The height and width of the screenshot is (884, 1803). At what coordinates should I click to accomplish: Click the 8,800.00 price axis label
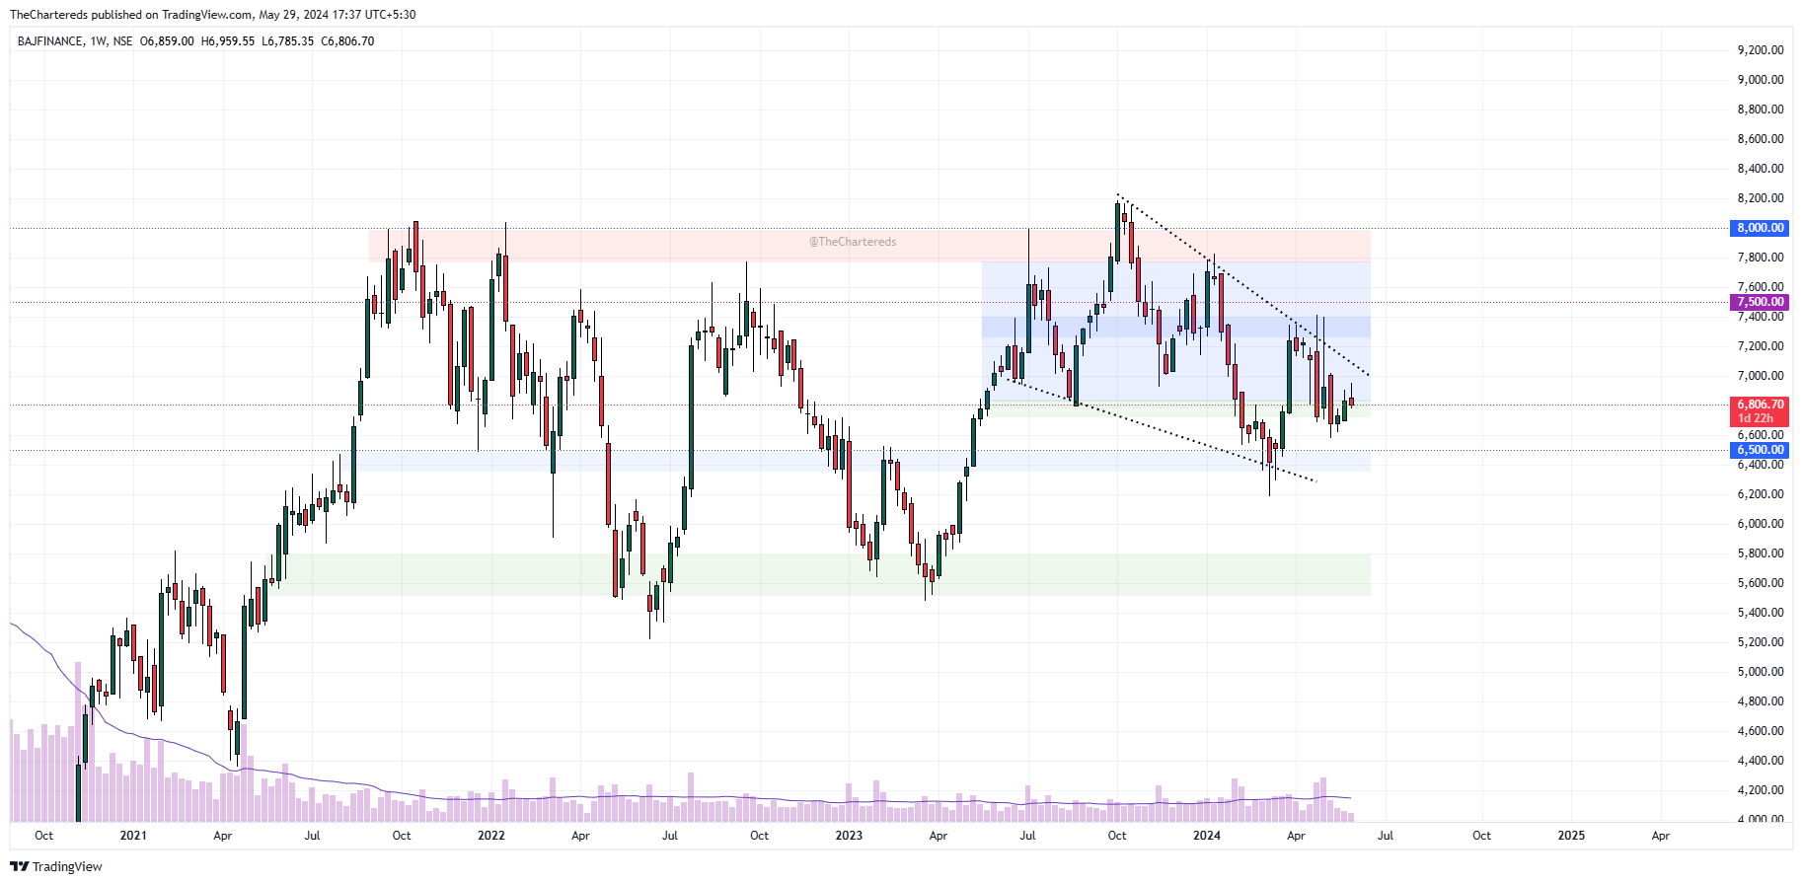point(1761,110)
